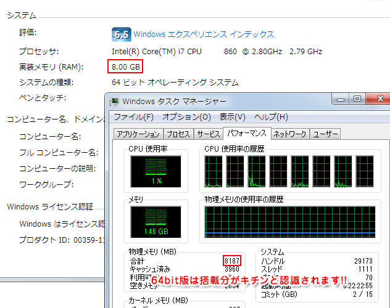
Task: Click the last CPU core history graph
Action: click(x=365, y=171)
